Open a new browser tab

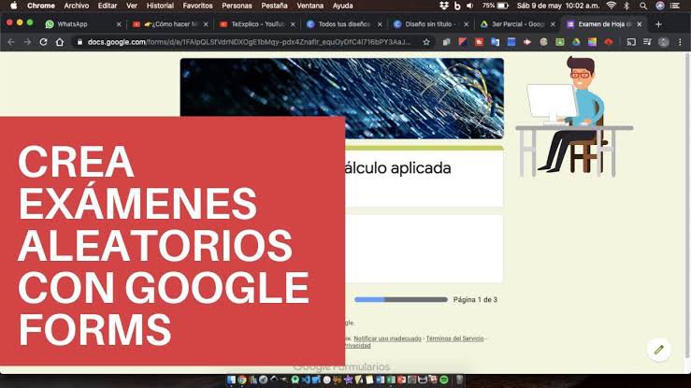[x=658, y=24]
